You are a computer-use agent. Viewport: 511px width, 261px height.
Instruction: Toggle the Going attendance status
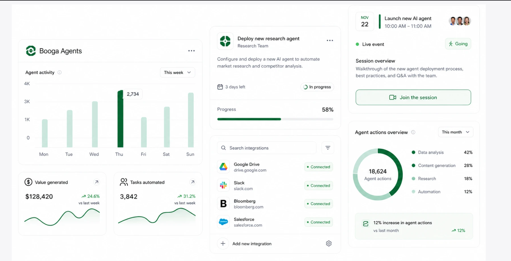click(x=458, y=44)
